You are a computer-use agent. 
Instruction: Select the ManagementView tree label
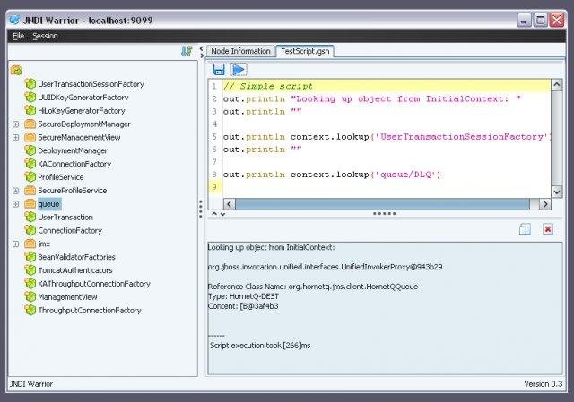tap(68, 297)
